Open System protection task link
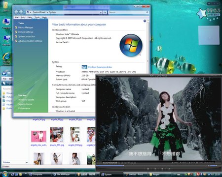The image size is (222, 177). tap(27, 36)
